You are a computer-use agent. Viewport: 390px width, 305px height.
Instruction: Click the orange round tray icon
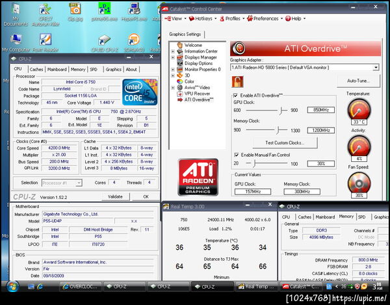[364, 287]
